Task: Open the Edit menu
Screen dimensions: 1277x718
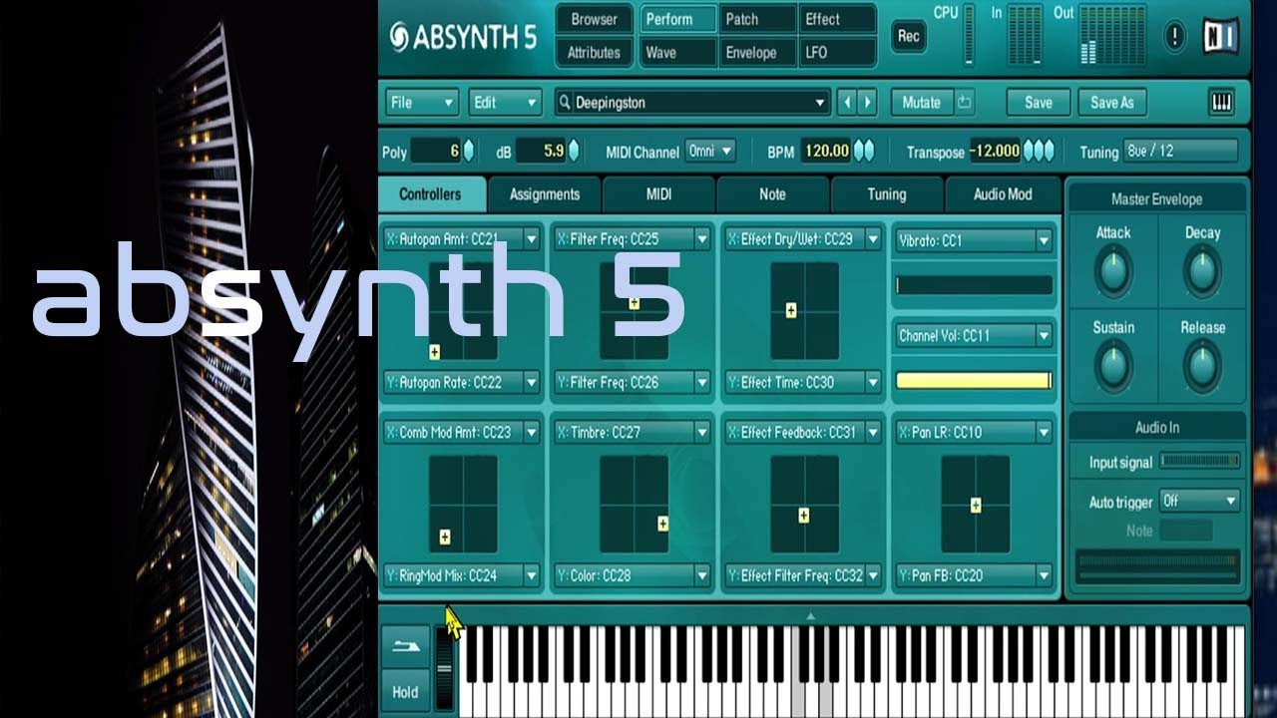Action: click(505, 102)
